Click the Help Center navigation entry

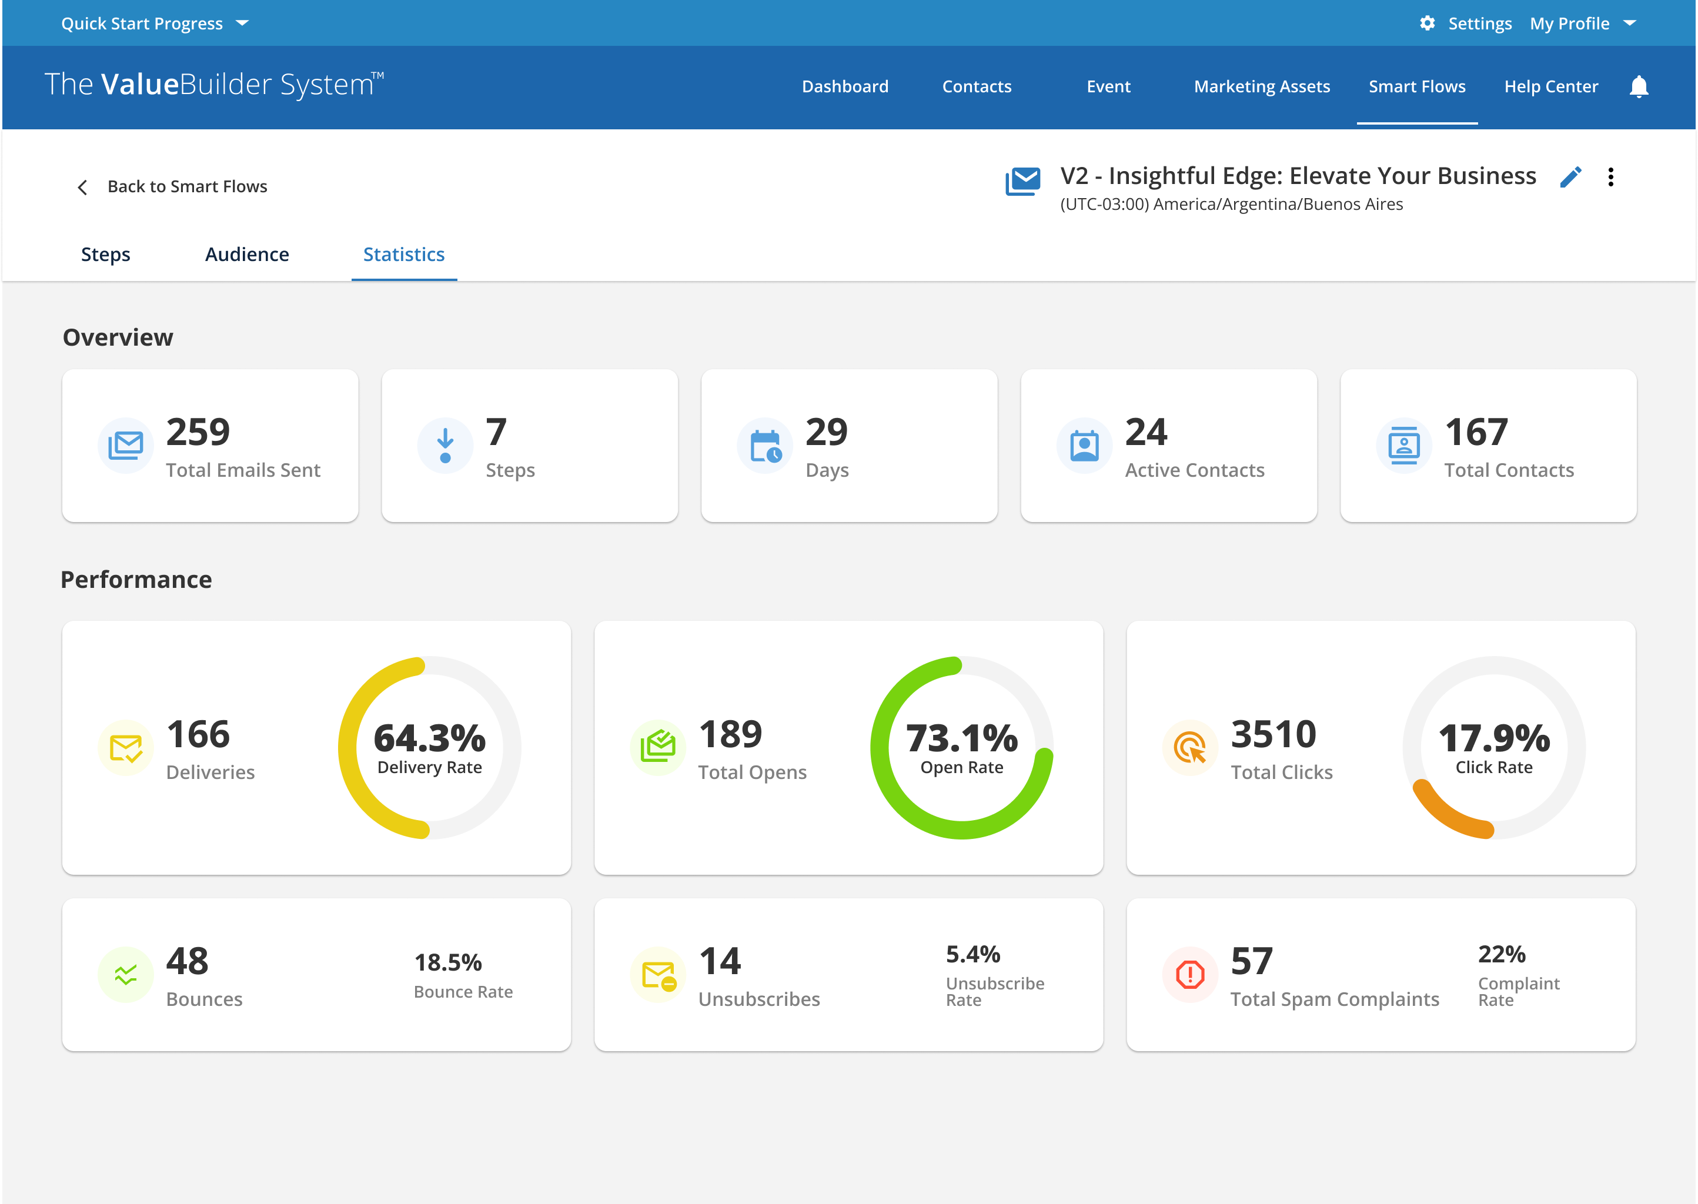[1551, 86]
